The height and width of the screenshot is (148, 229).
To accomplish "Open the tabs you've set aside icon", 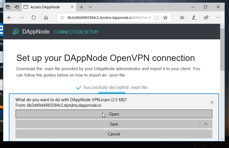I will pyautogui.click(x=8, y=7).
